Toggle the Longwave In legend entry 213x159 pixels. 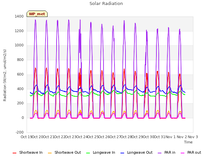click(x=101, y=152)
